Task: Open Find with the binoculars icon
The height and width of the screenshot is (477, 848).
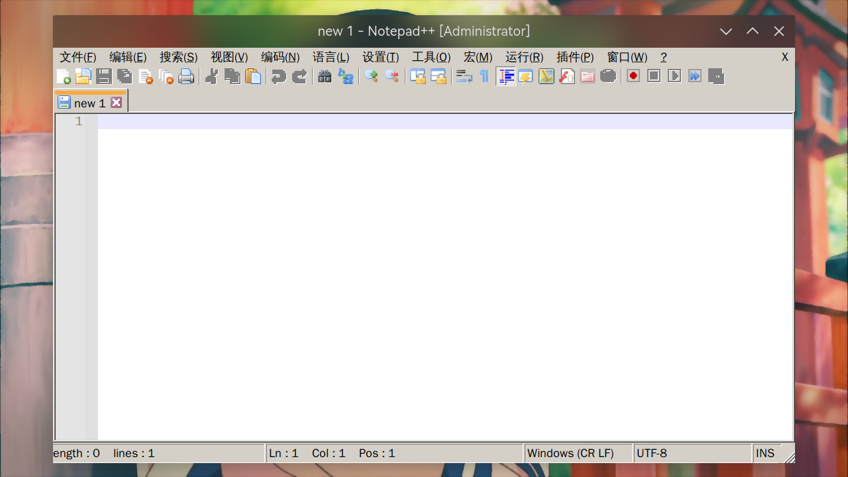Action: click(325, 77)
